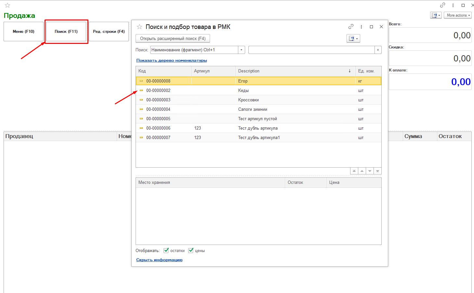This screenshot has width=474, height=293.
Task: Click unit кг in the Егор row
Action: (360, 81)
